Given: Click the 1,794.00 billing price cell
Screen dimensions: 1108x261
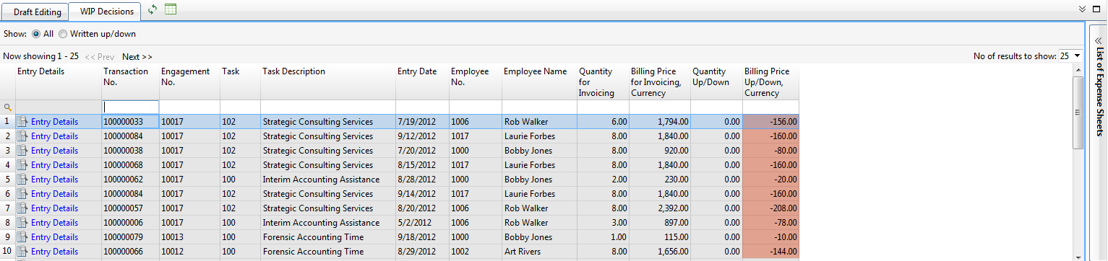Looking at the screenshot, I should click(660, 122).
